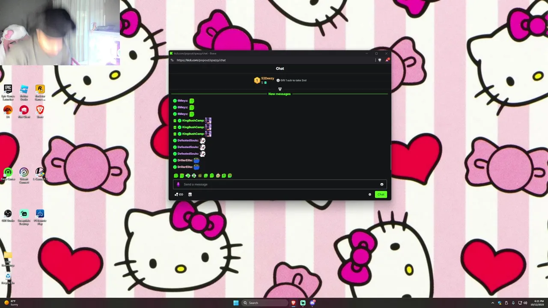Open the shop icon below message box
This screenshot has height=308, width=548.
[190, 195]
